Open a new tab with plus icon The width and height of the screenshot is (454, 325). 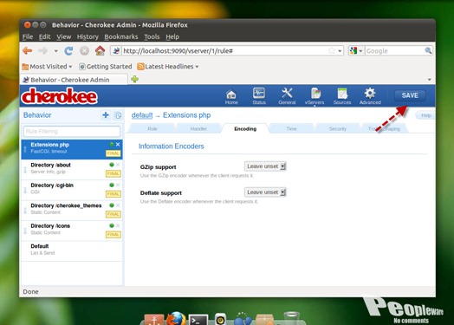(134, 79)
